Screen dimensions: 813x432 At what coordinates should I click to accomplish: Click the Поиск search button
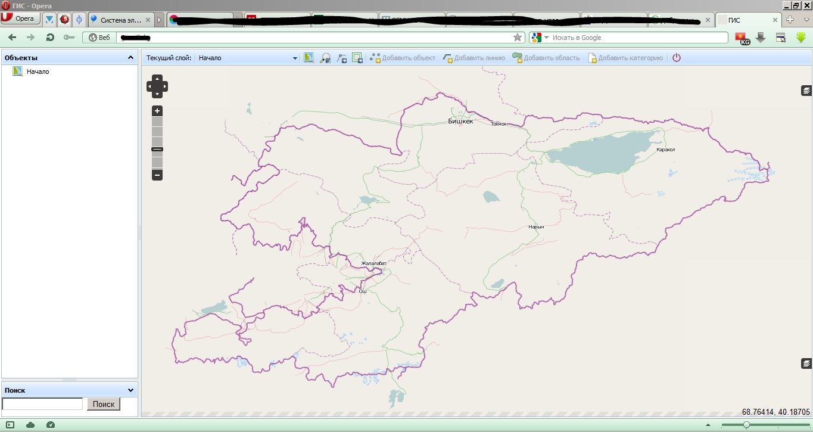pyautogui.click(x=103, y=404)
